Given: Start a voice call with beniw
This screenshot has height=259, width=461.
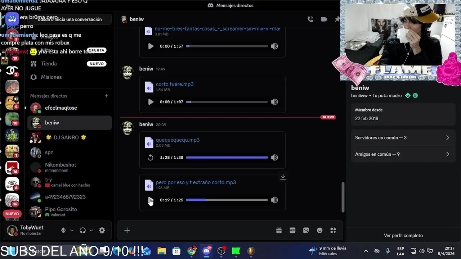Looking at the screenshot, I should [310, 19].
